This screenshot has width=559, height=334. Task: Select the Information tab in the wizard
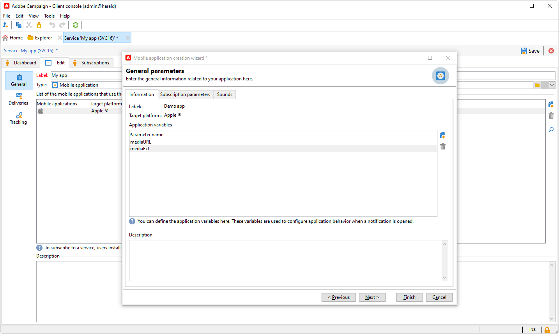coord(142,94)
